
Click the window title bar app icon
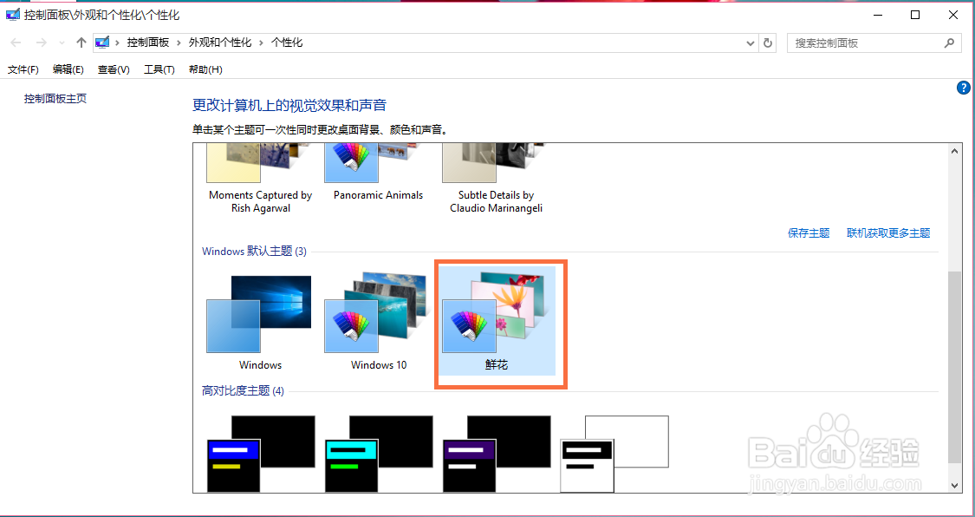[x=12, y=16]
